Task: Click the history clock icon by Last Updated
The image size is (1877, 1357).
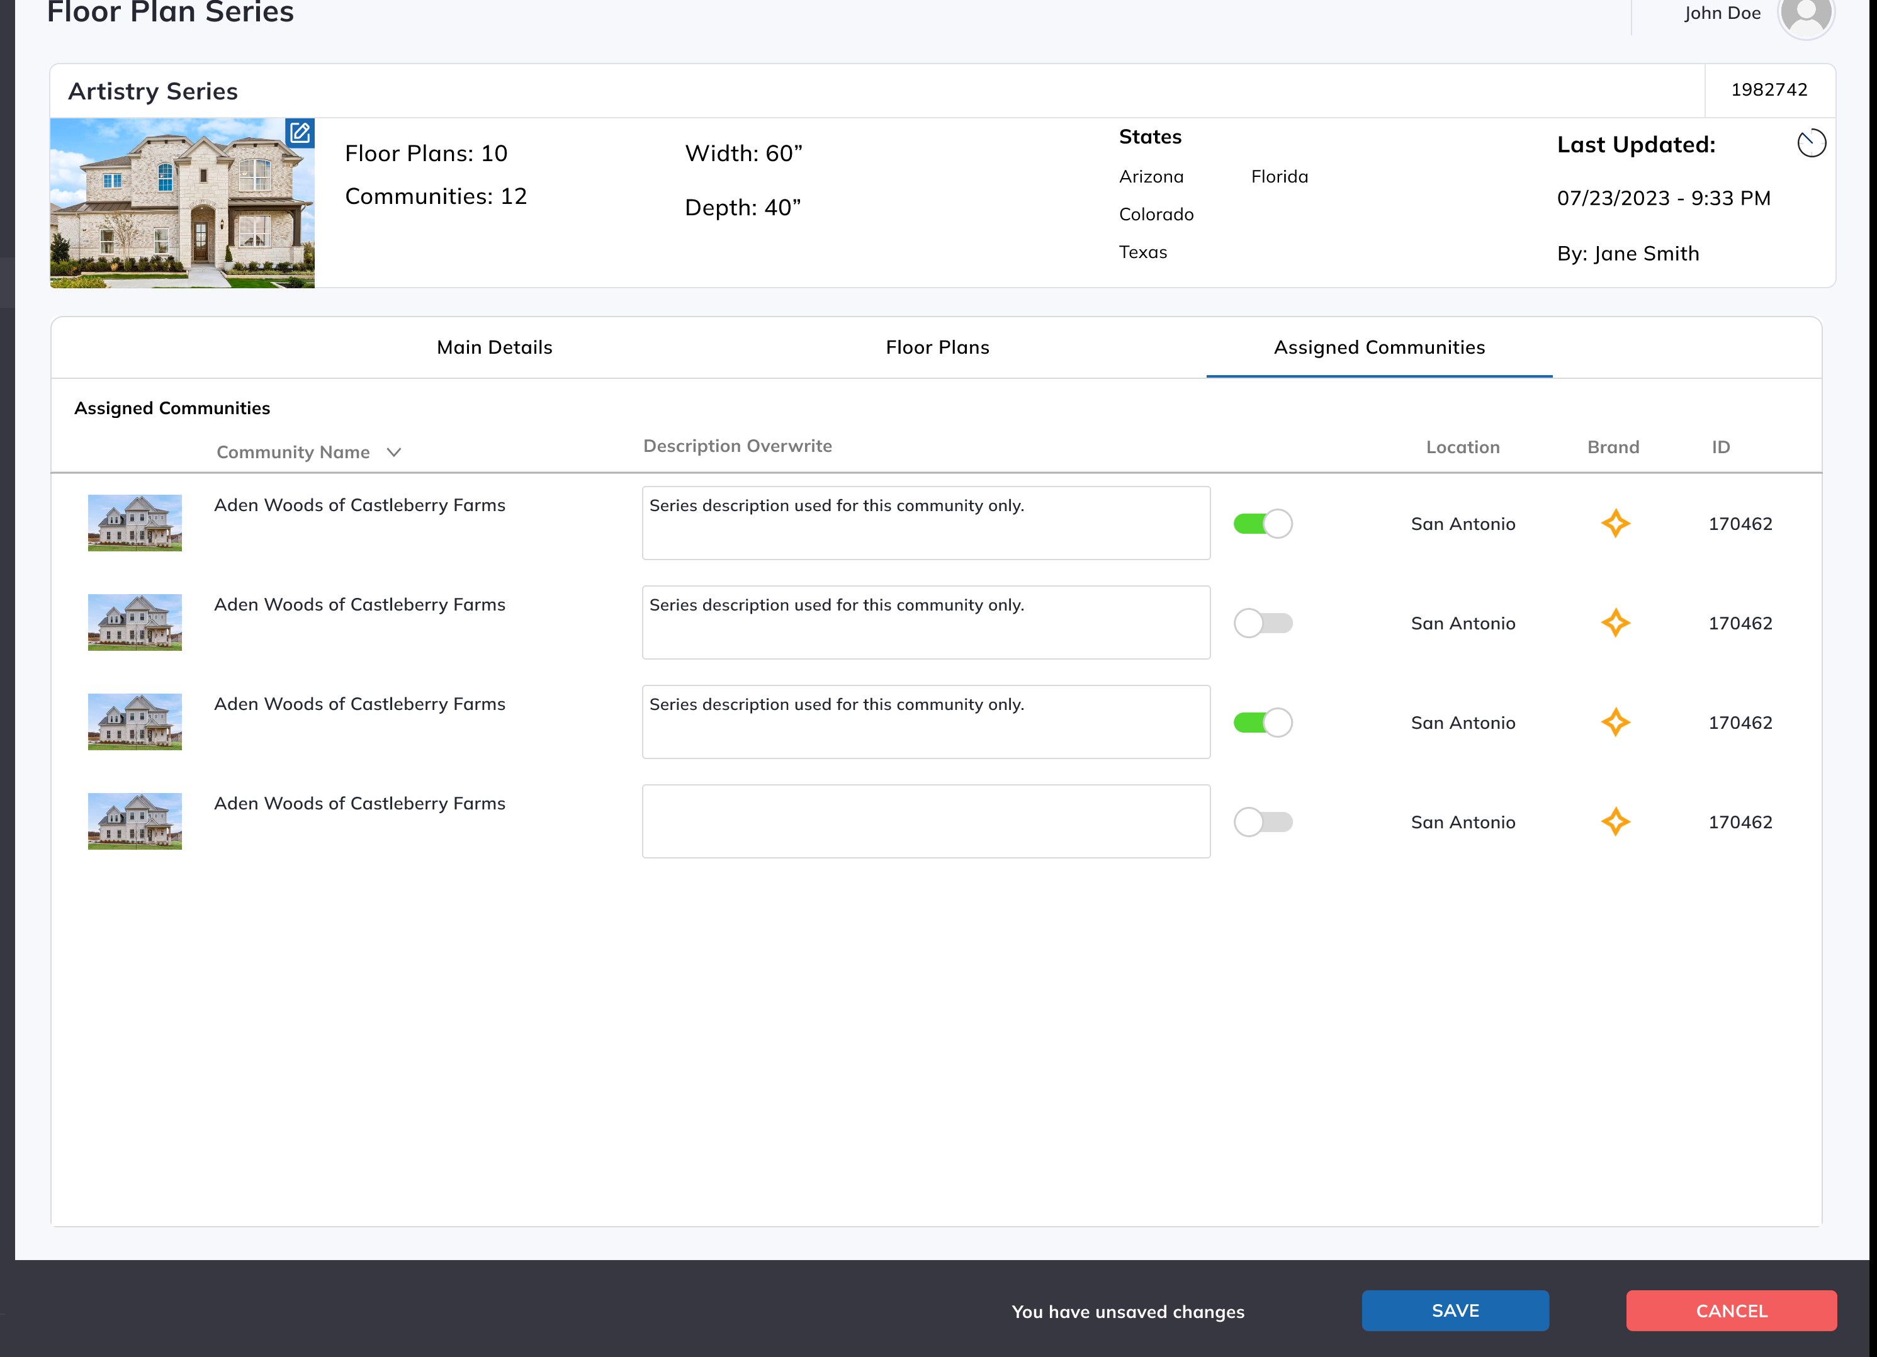Action: [1811, 143]
